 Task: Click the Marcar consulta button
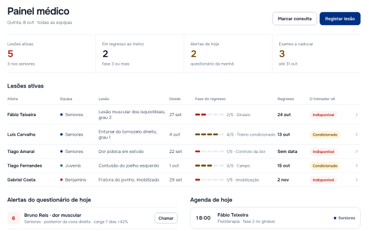[295, 18]
